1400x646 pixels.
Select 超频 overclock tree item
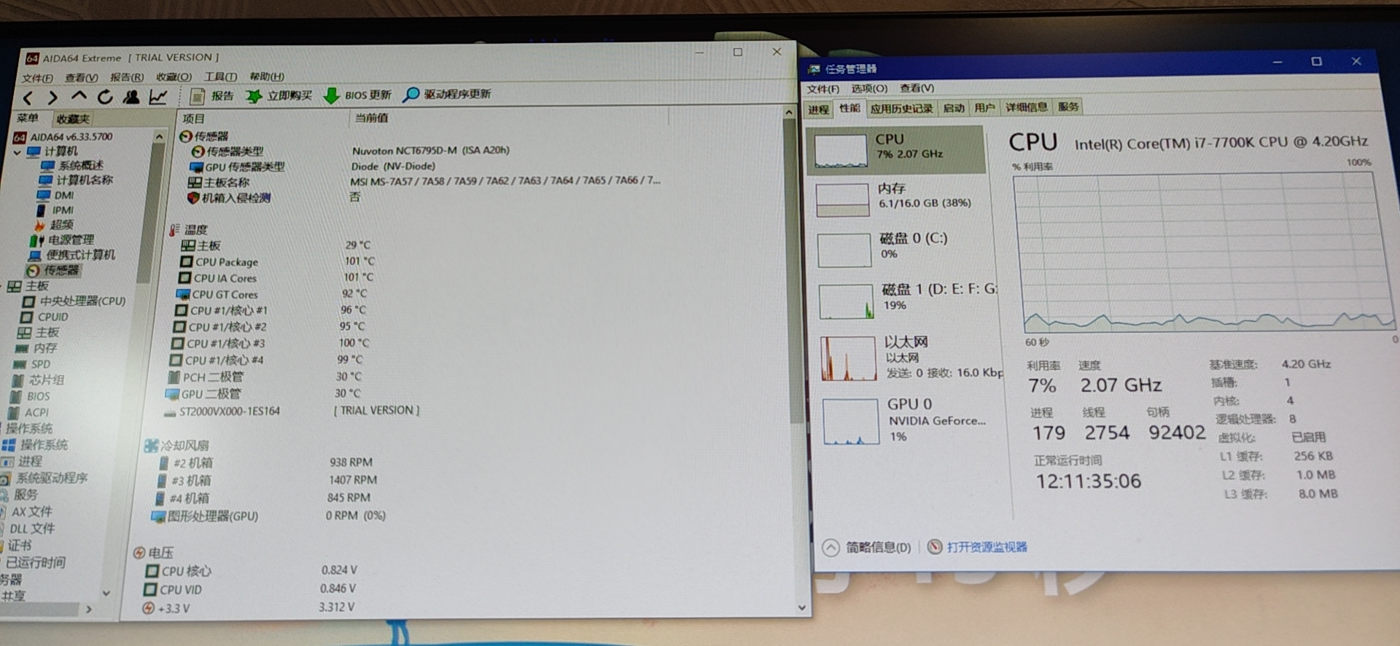click(x=53, y=225)
